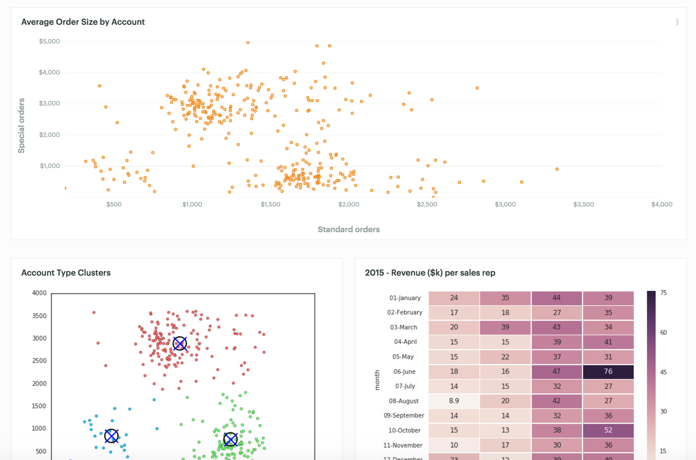Screen dimensions: 696x460
Task: Click the '$3,500' tick on Standard orders axis
Action: point(583,204)
